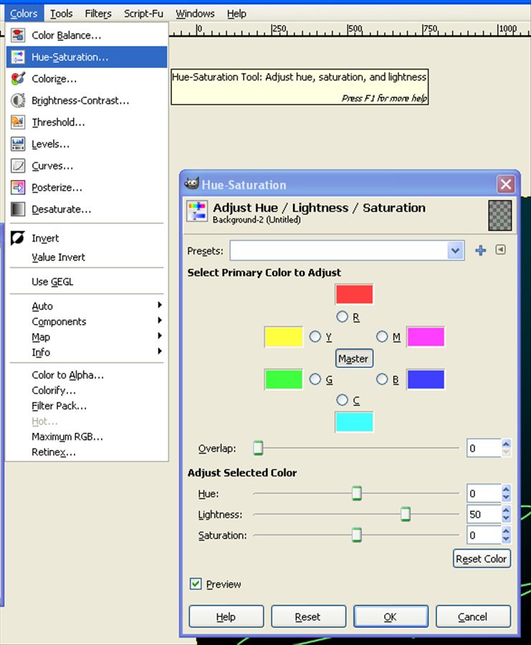The image size is (531, 645).
Task: Click the Curves icon
Action: click(18, 166)
